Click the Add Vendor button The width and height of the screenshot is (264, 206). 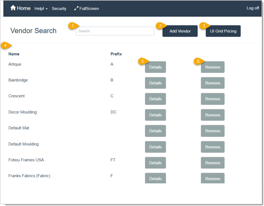(180, 31)
